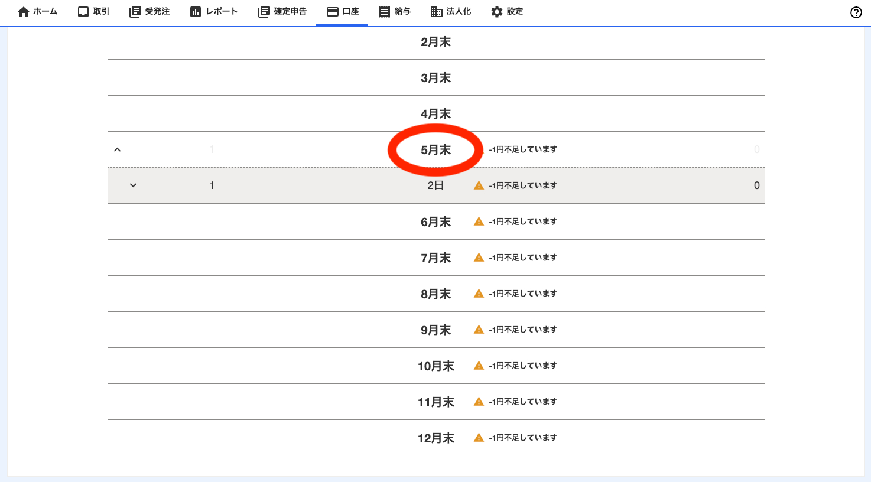This screenshot has height=482, width=871.
Task: Select the 12月末 month row
Action: [x=435, y=438]
